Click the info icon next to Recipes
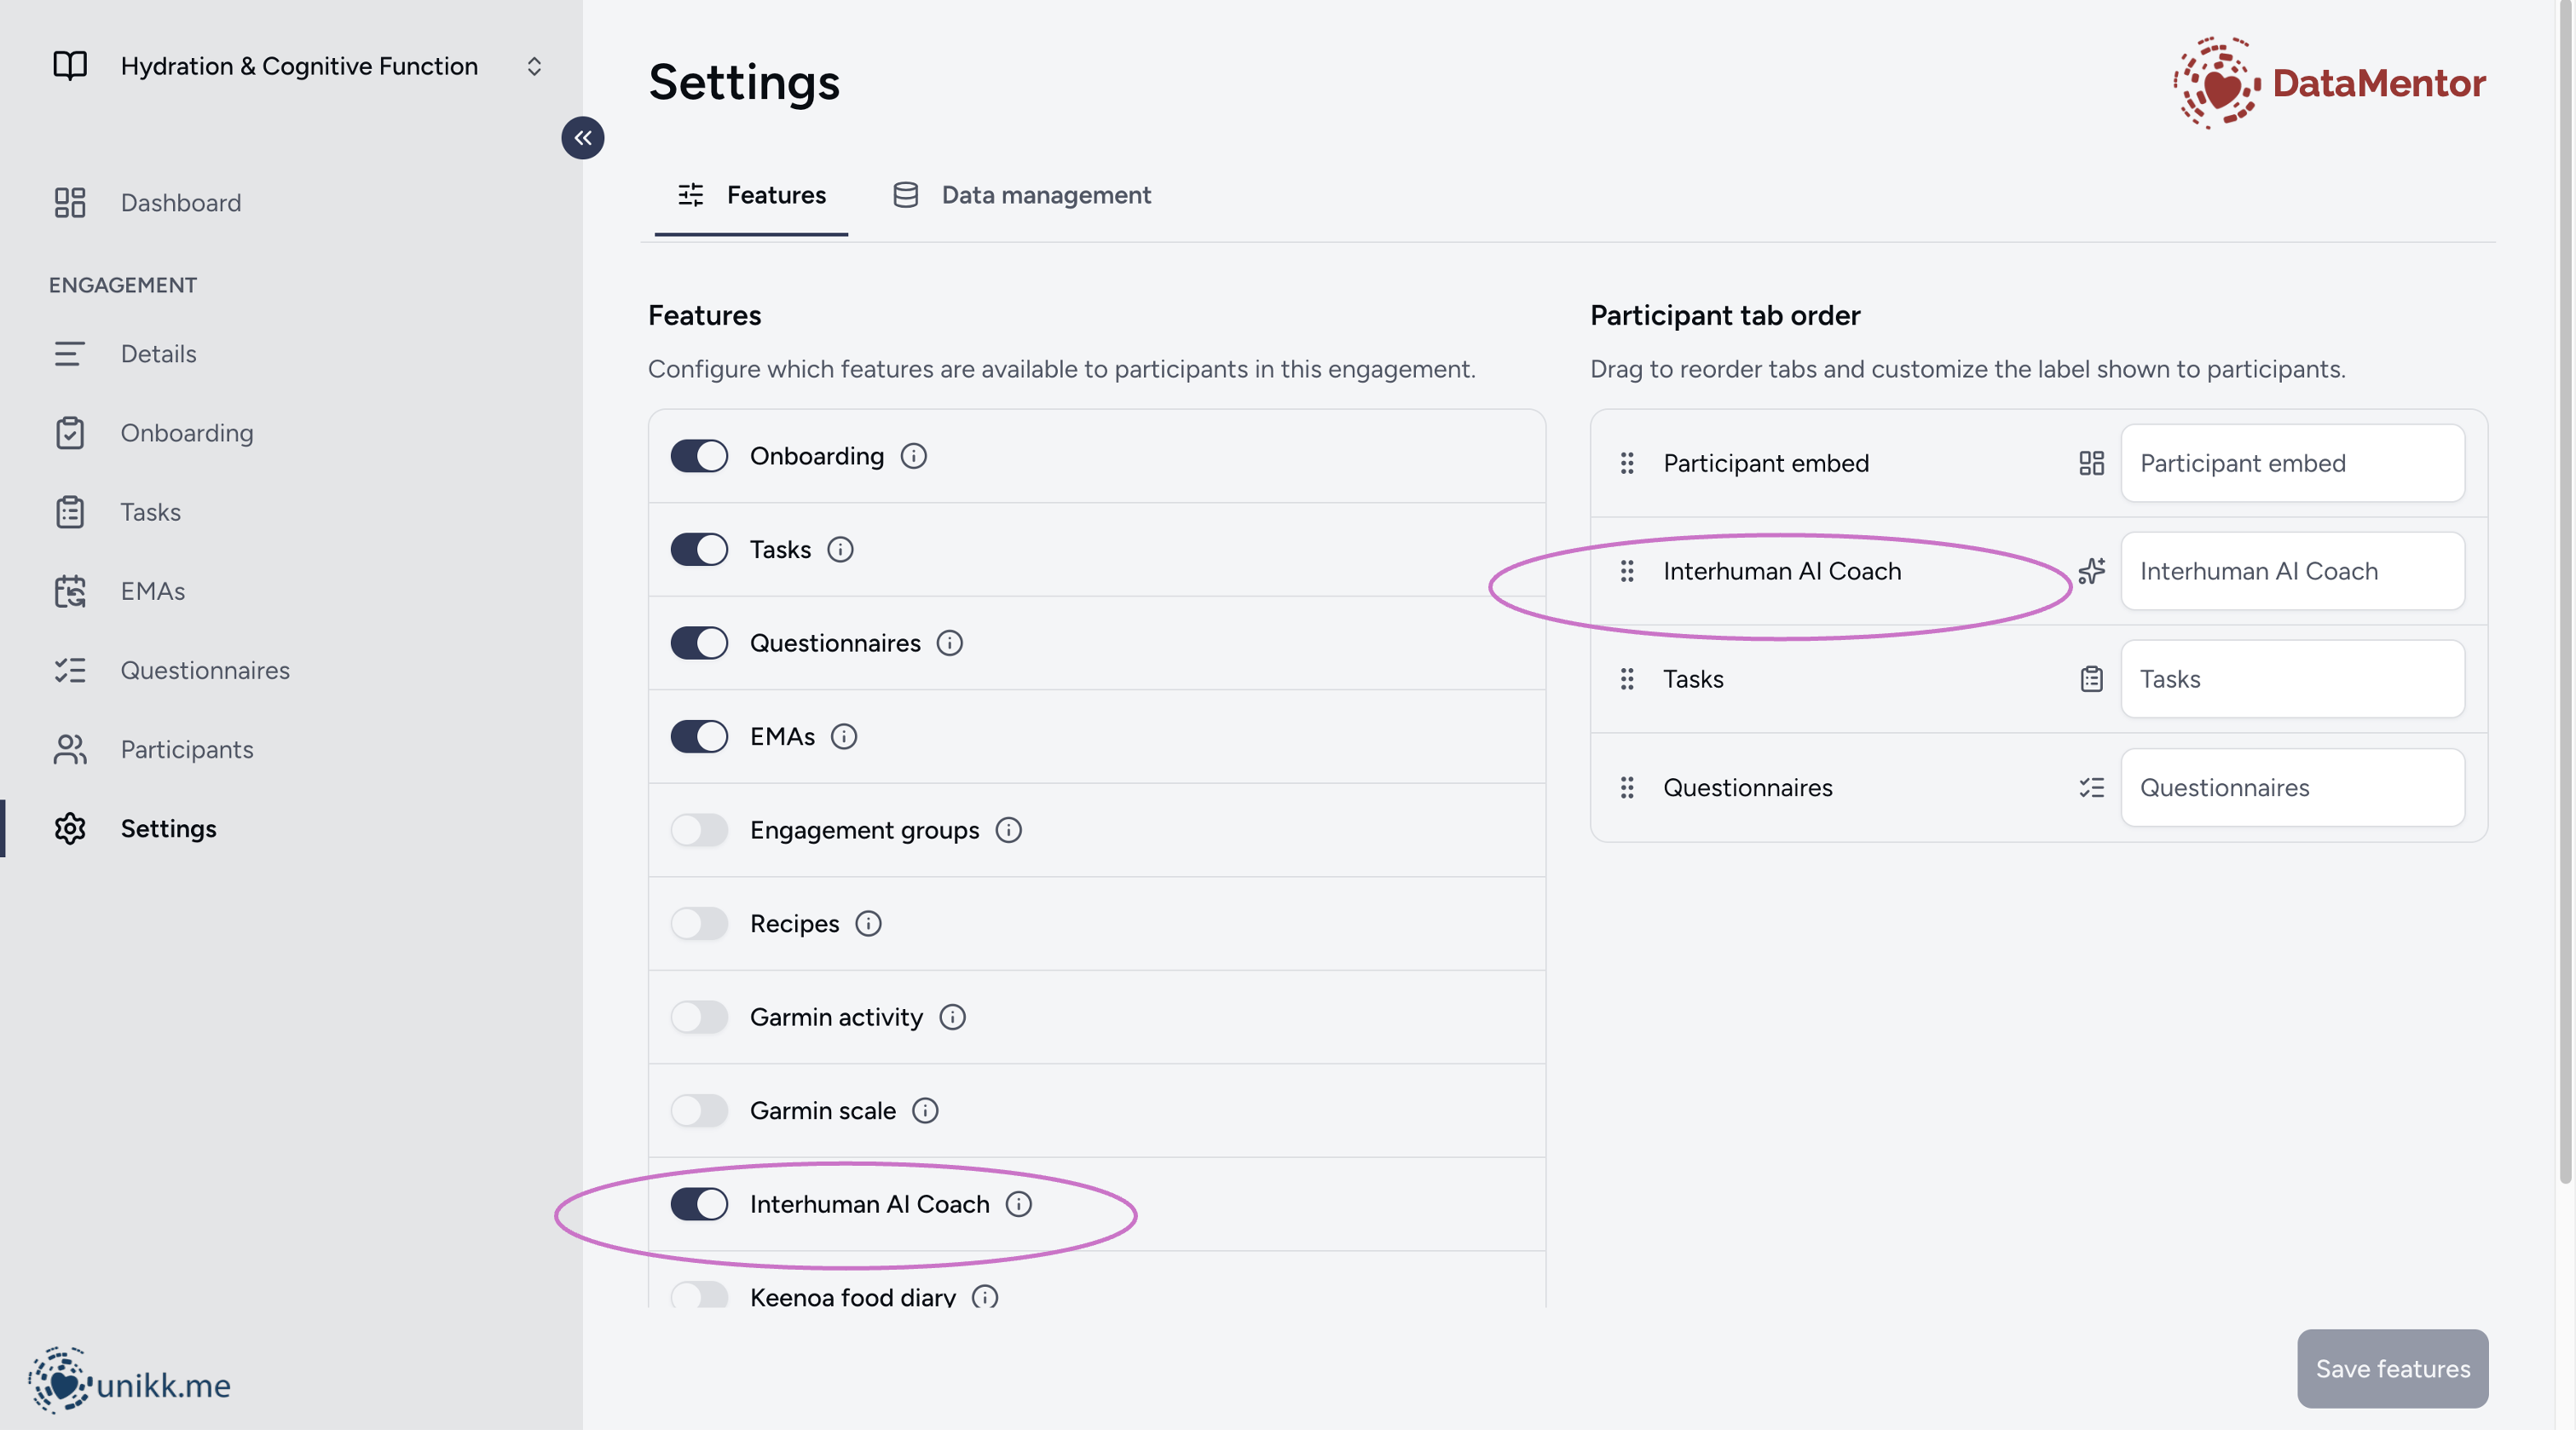2576x1447 pixels. [x=868, y=924]
